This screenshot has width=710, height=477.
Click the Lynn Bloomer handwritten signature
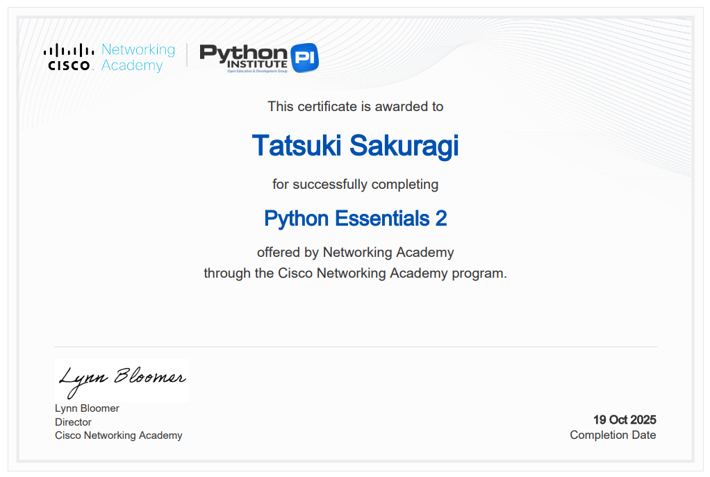coord(122,378)
